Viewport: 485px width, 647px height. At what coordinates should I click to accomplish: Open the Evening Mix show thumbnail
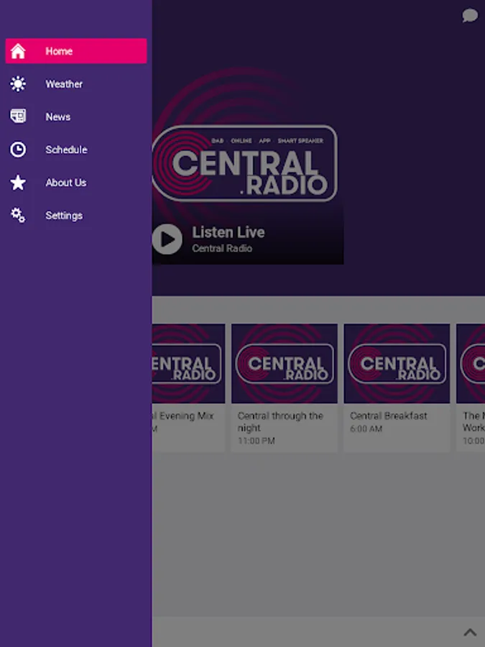pos(188,364)
